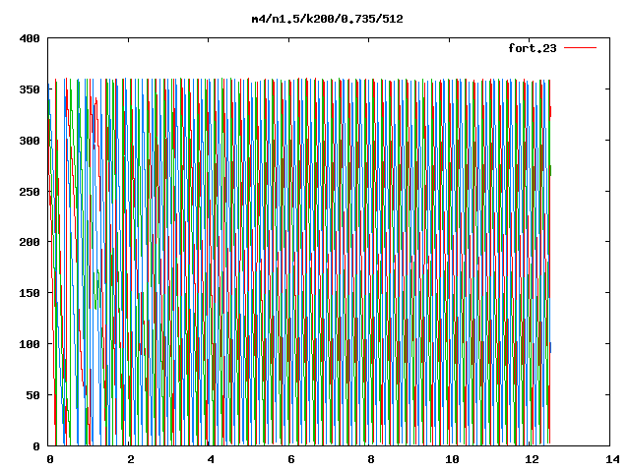Click y-axis label 150

click(30, 293)
